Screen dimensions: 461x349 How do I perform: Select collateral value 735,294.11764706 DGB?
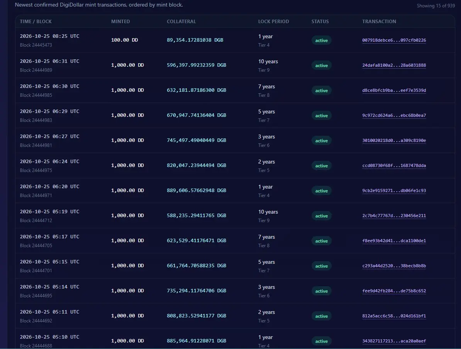(197, 290)
